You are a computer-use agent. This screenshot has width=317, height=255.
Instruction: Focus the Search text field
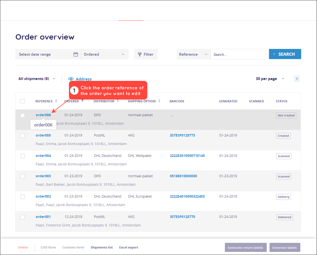238,54
